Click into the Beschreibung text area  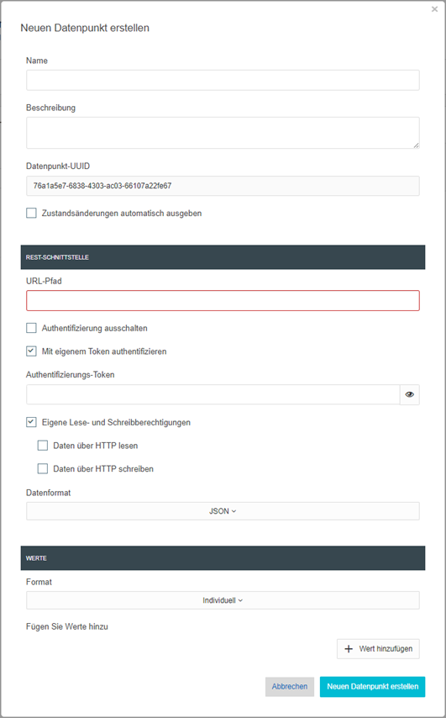click(223, 133)
